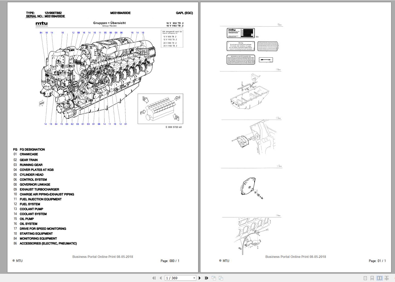Click 'FUEL SYSTEM' entry

click(x=30, y=204)
